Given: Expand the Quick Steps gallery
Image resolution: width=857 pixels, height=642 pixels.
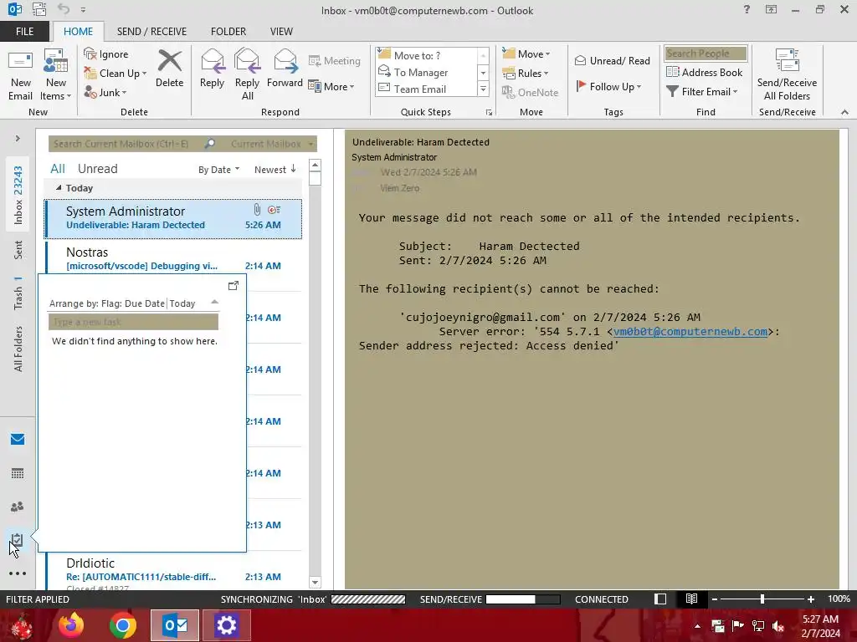Looking at the screenshot, I should (x=483, y=89).
